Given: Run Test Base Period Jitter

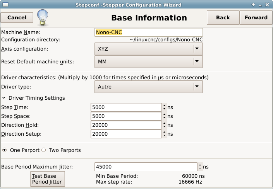Looking at the screenshot, I should 48,179.
